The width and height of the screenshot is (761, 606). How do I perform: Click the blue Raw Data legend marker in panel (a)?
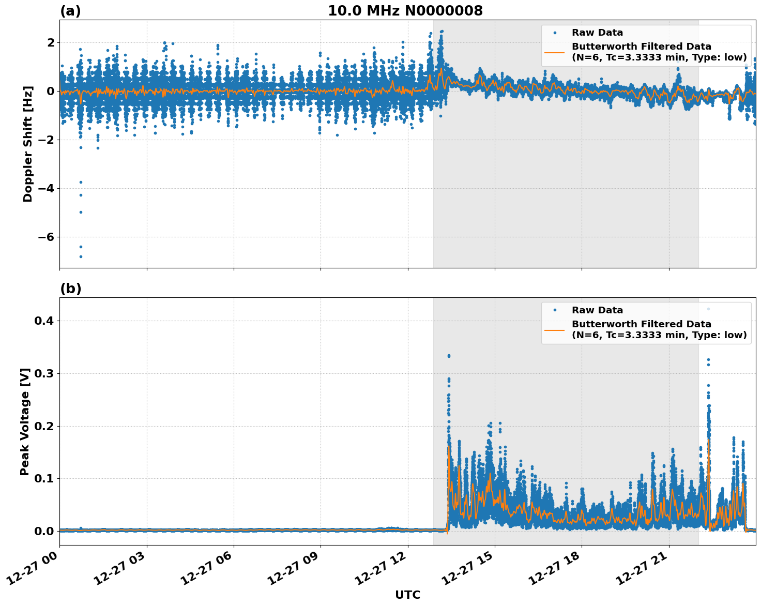(556, 32)
